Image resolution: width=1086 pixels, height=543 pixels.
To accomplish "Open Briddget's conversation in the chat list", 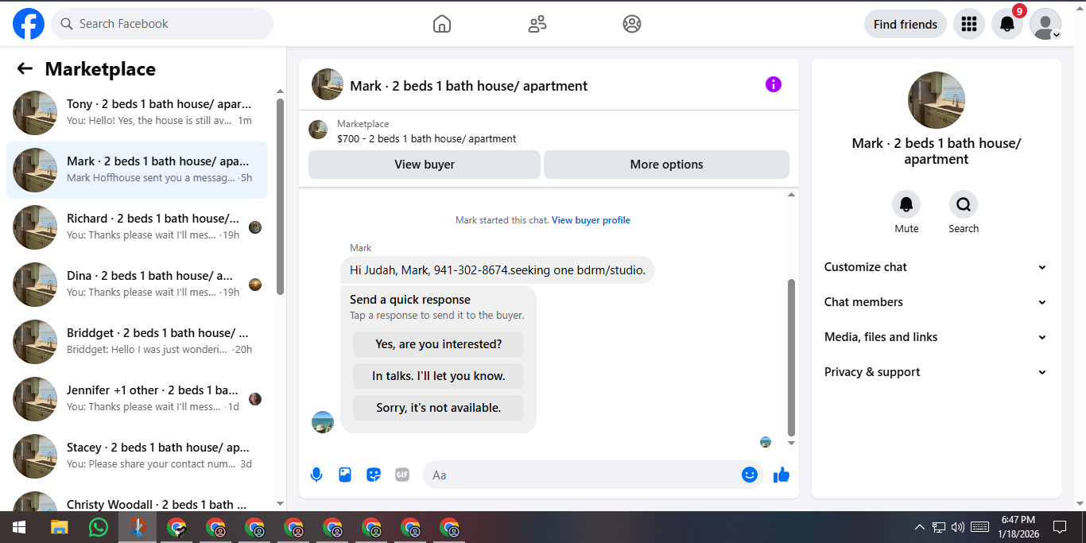I will 137,342.
